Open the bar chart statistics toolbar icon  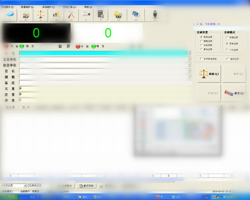pos(56,14)
